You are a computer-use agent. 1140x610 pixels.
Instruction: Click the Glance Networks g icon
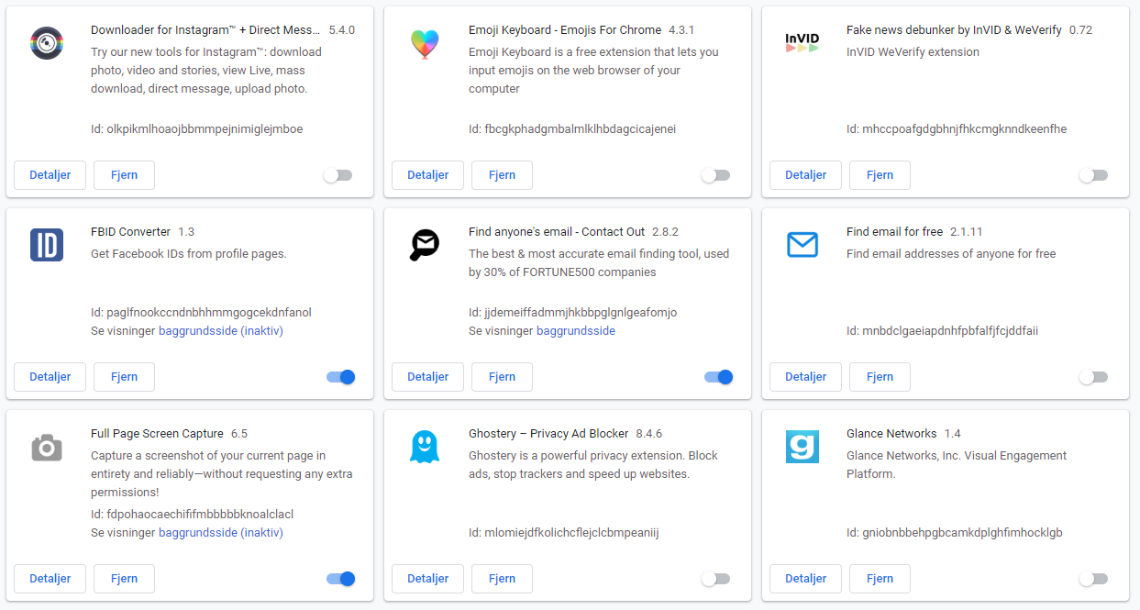(x=802, y=447)
